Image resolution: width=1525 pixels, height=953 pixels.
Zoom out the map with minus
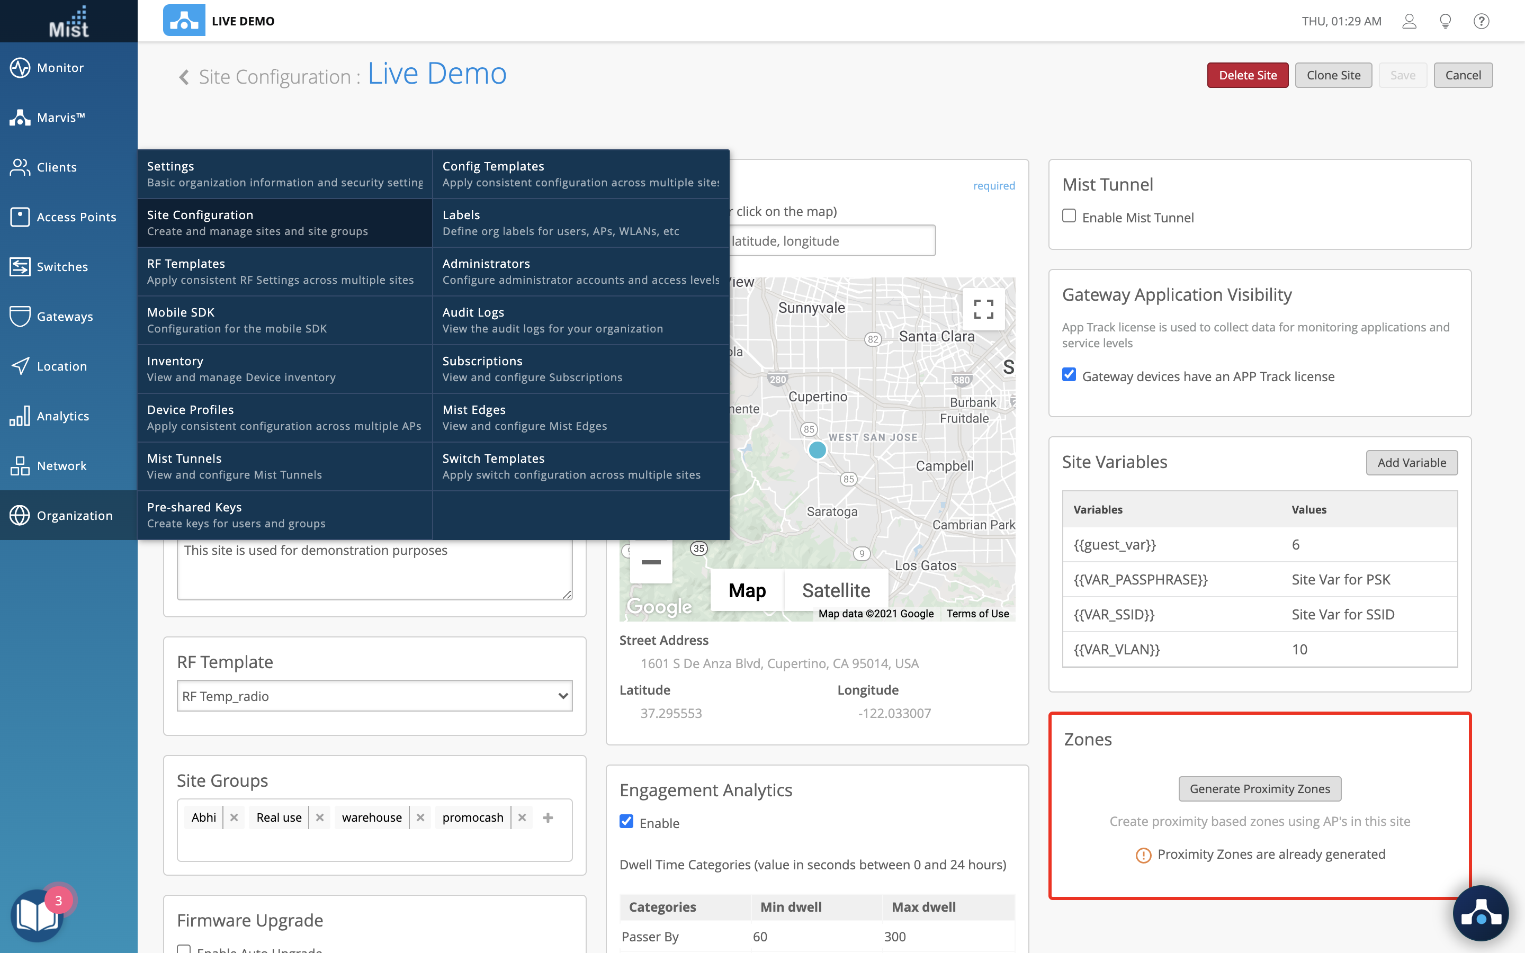tap(651, 562)
